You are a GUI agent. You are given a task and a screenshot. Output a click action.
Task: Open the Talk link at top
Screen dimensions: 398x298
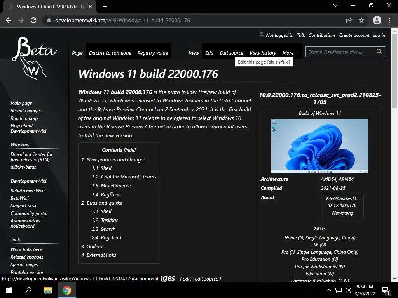pyautogui.click(x=301, y=35)
